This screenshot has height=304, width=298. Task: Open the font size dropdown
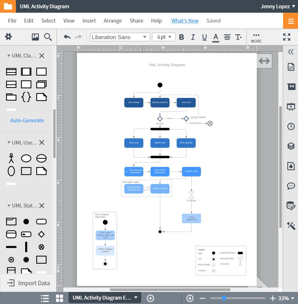[x=164, y=37]
